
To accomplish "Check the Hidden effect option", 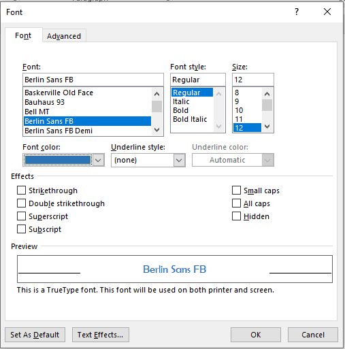I will coord(236,216).
